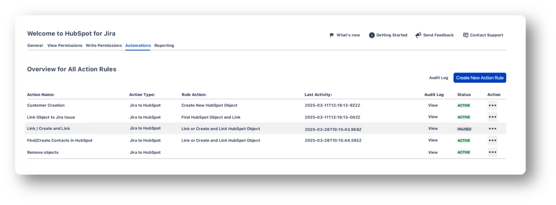Click Find HubSpot Object and Link cell
The image size is (556, 205).
point(211,117)
